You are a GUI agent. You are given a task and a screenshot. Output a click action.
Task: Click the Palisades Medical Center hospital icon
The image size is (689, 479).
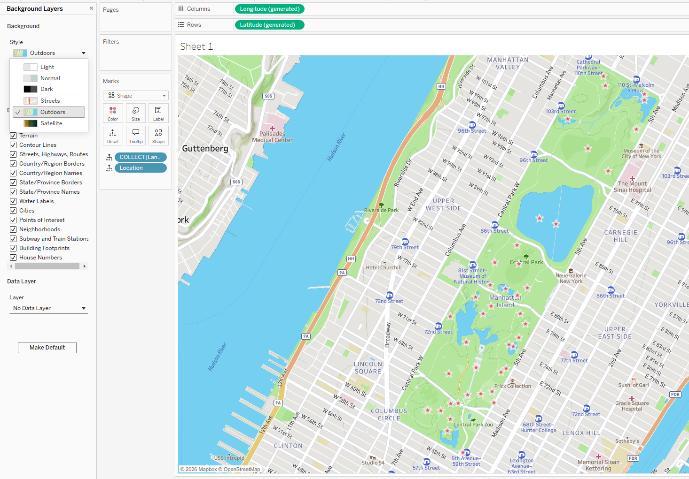(272, 128)
